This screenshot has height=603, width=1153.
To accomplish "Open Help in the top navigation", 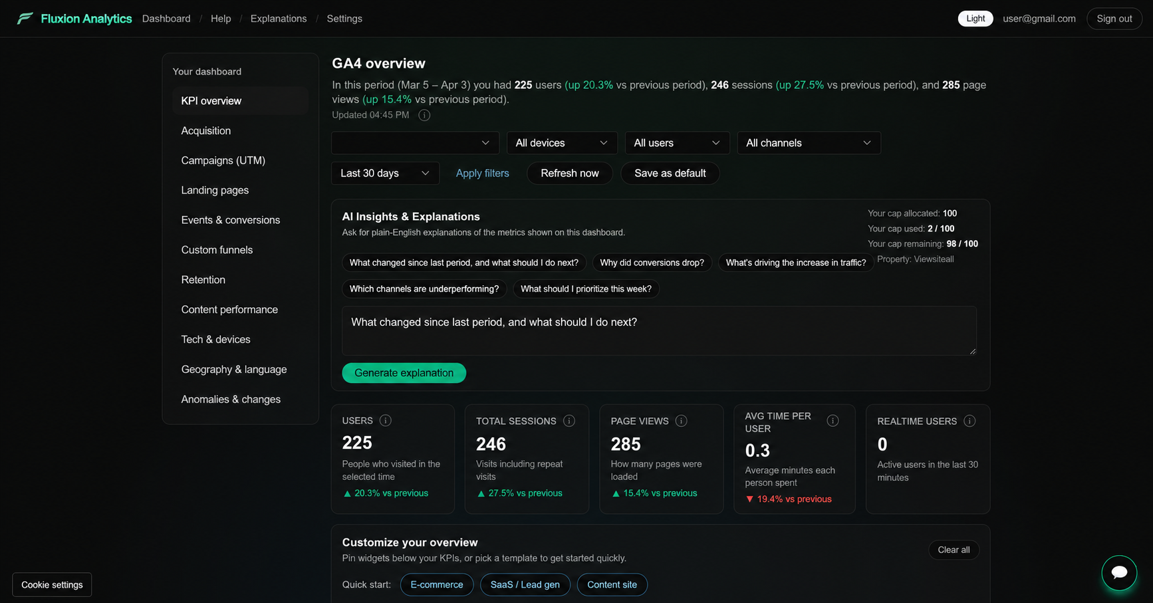I will tap(221, 19).
